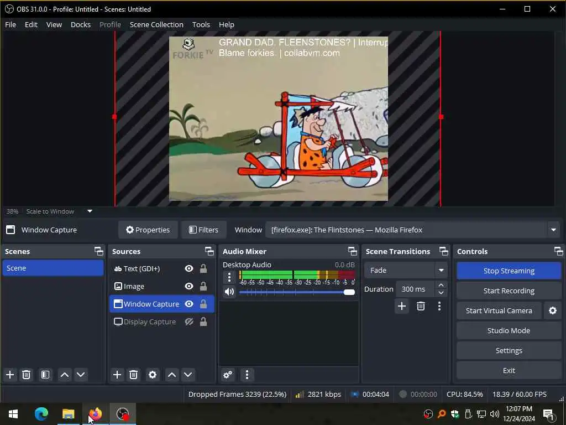Open the Edit menu

click(x=31, y=24)
